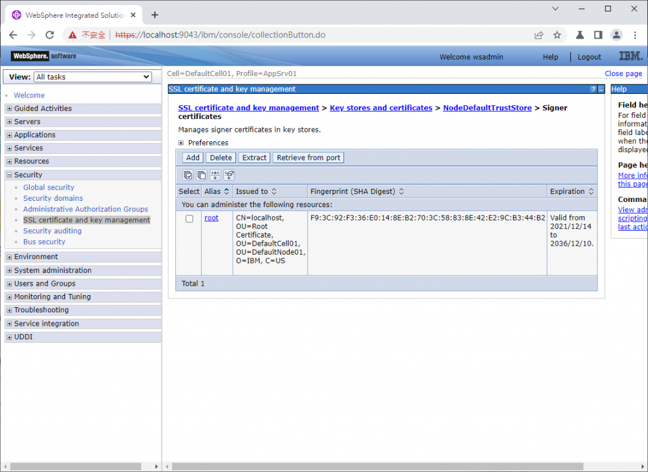
Task: Expand the Service integration node
Action: [x=9, y=324]
